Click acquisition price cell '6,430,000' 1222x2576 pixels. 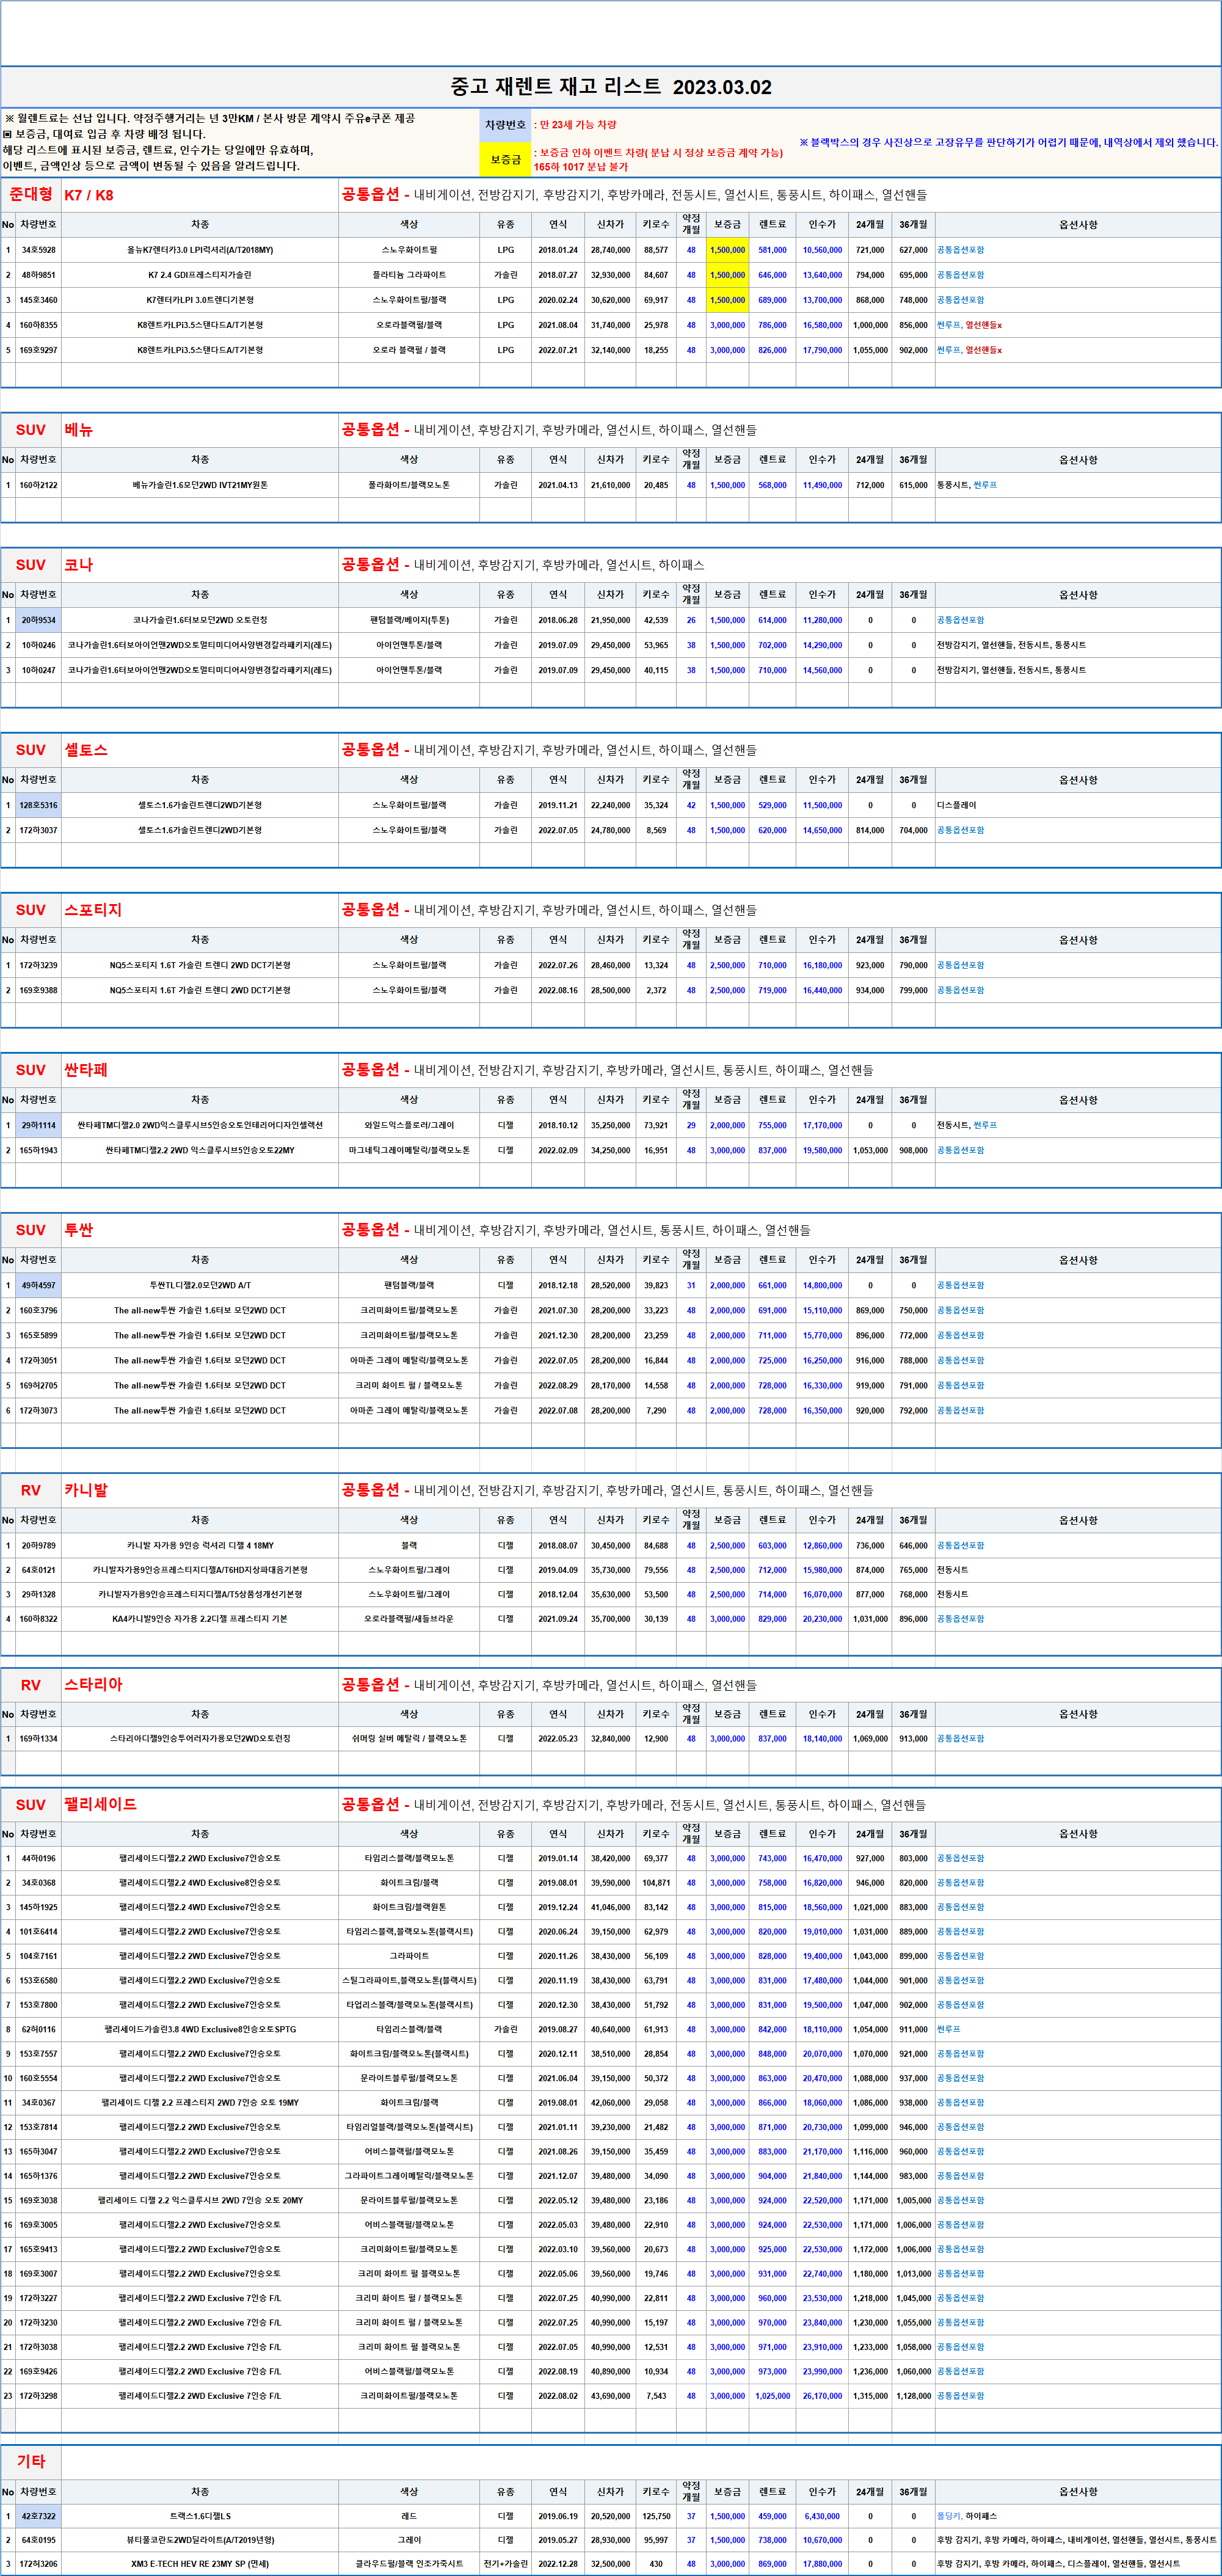pyautogui.click(x=822, y=2515)
